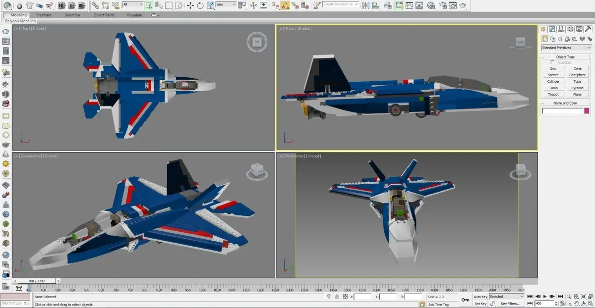
Task: Click the Front viewport ViewCube
Action: click(520, 43)
